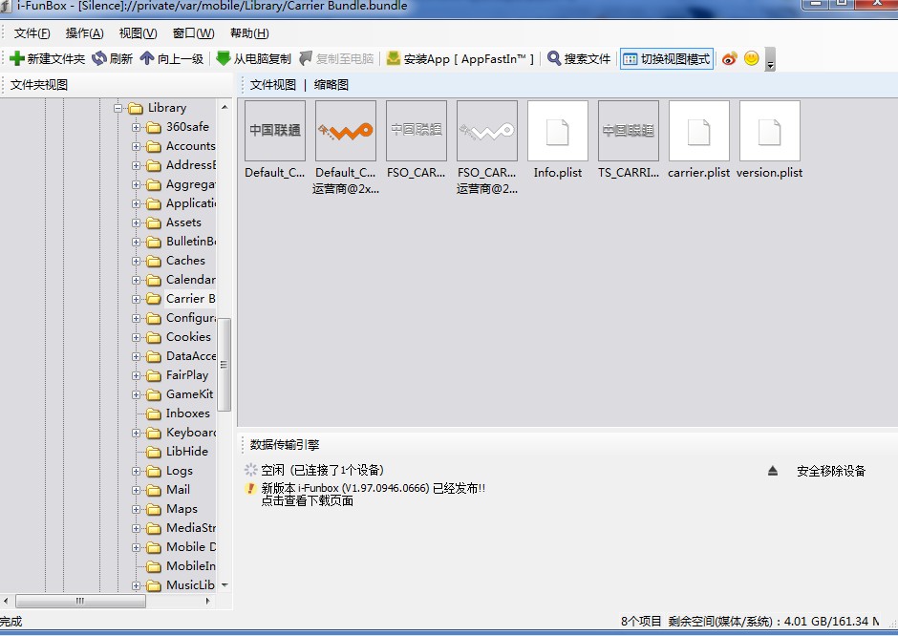This screenshot has width=898, height=636.
Task: Select the Inboxes folder in tree
Action: point(188,413)
